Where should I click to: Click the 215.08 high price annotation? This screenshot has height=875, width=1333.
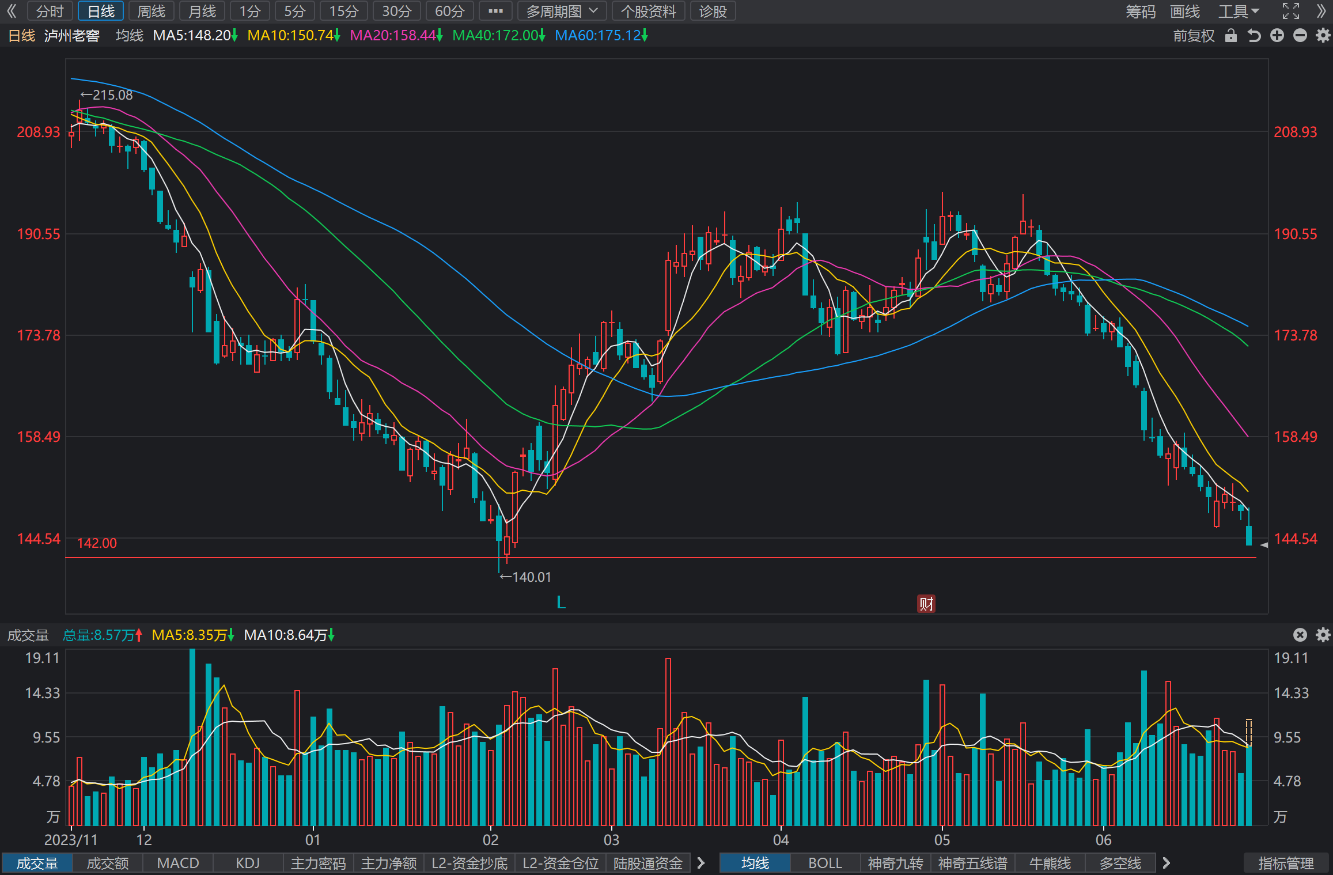click(107, 95)
